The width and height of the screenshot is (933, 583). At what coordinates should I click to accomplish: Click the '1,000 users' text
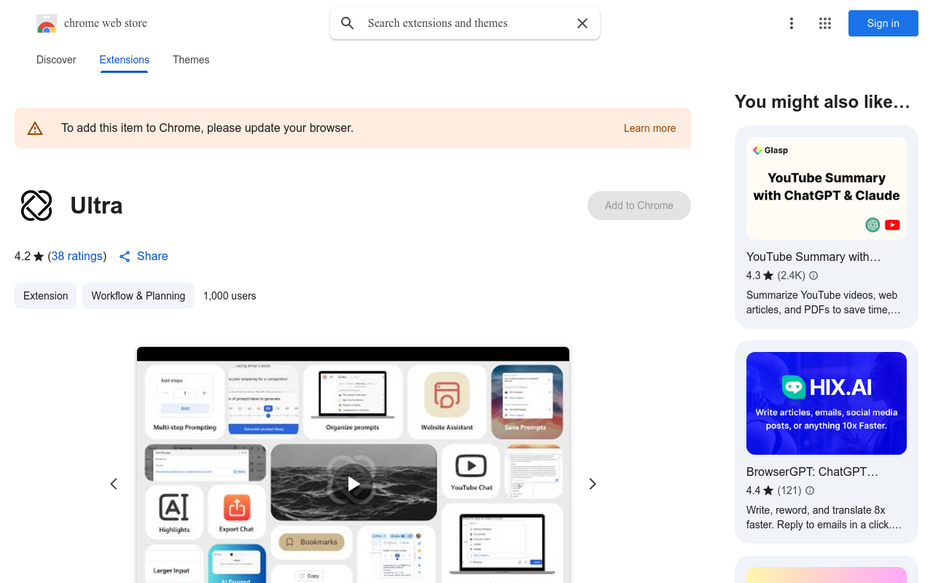230,296
